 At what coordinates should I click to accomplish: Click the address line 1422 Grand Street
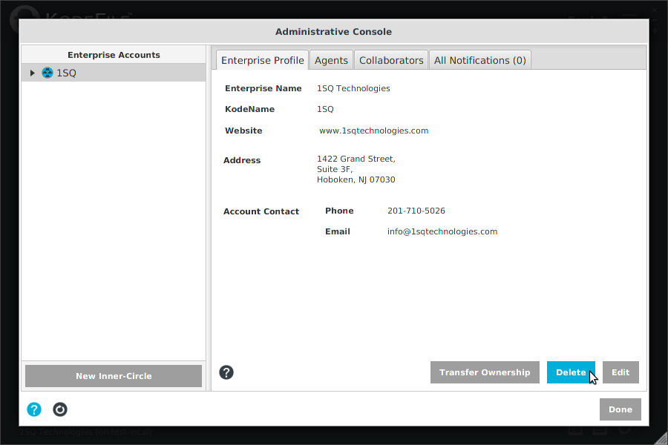(x=356, y=159)
